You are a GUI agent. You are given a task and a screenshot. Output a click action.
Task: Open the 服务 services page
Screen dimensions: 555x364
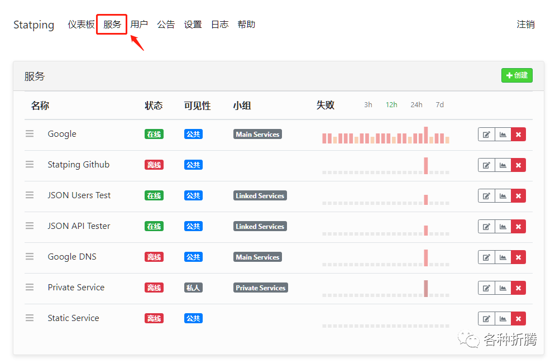(112, 25)
